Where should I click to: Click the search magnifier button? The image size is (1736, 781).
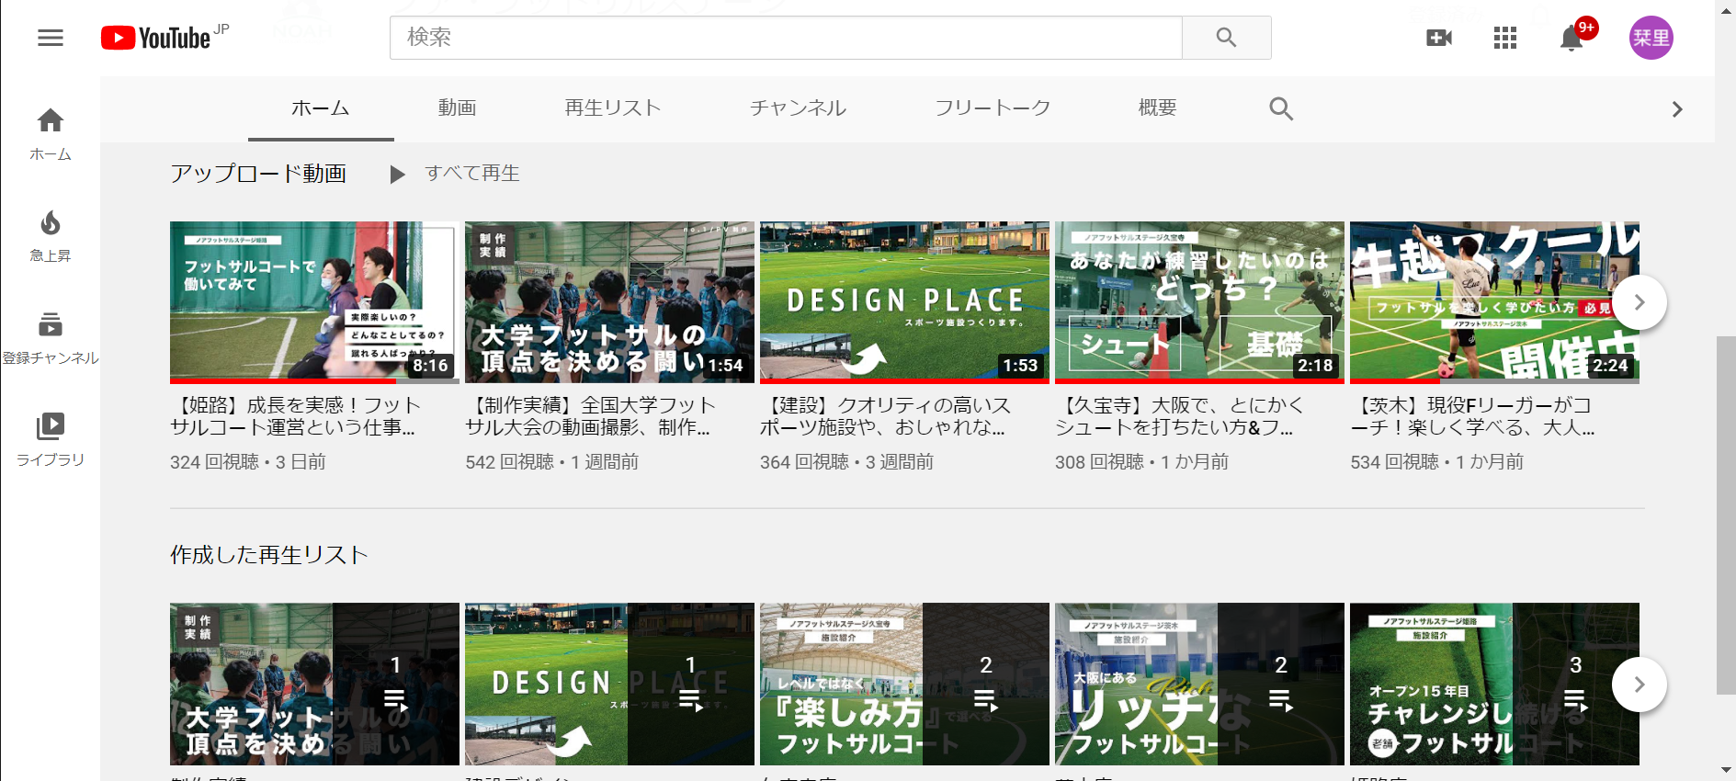[x=1226, y=38]
